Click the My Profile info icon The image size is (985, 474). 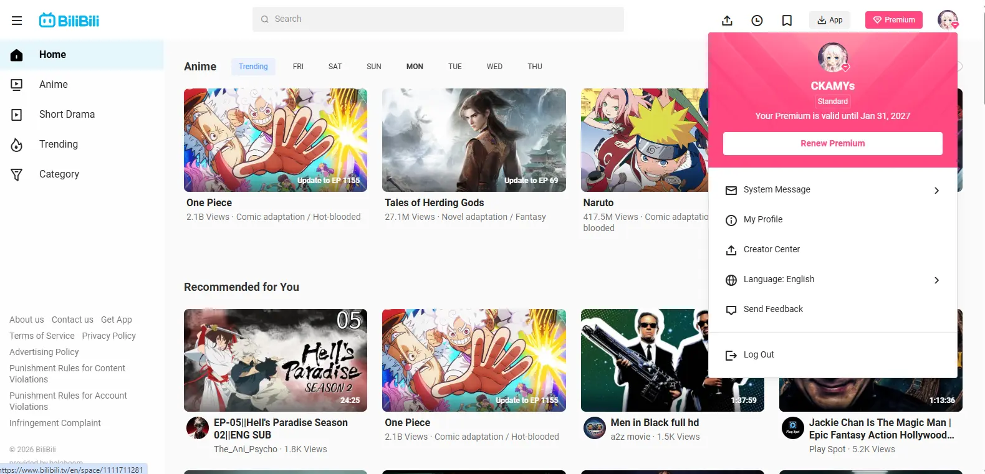pos(731,220)
